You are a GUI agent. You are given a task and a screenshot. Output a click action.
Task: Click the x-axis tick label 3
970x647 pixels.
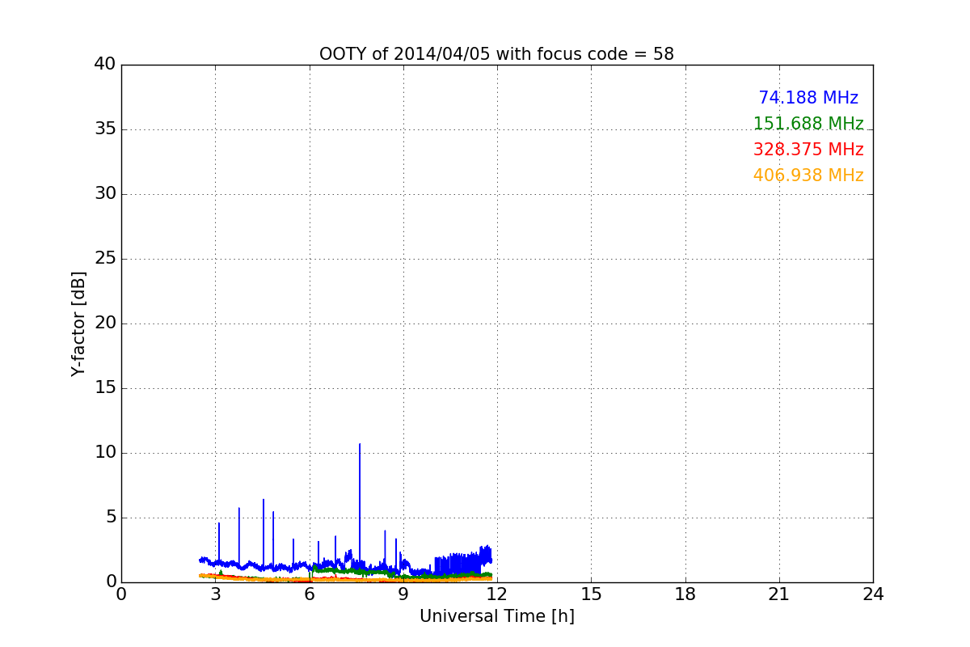[216, 594]
